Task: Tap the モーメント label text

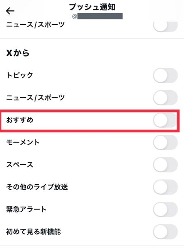Action: [23, 142]
